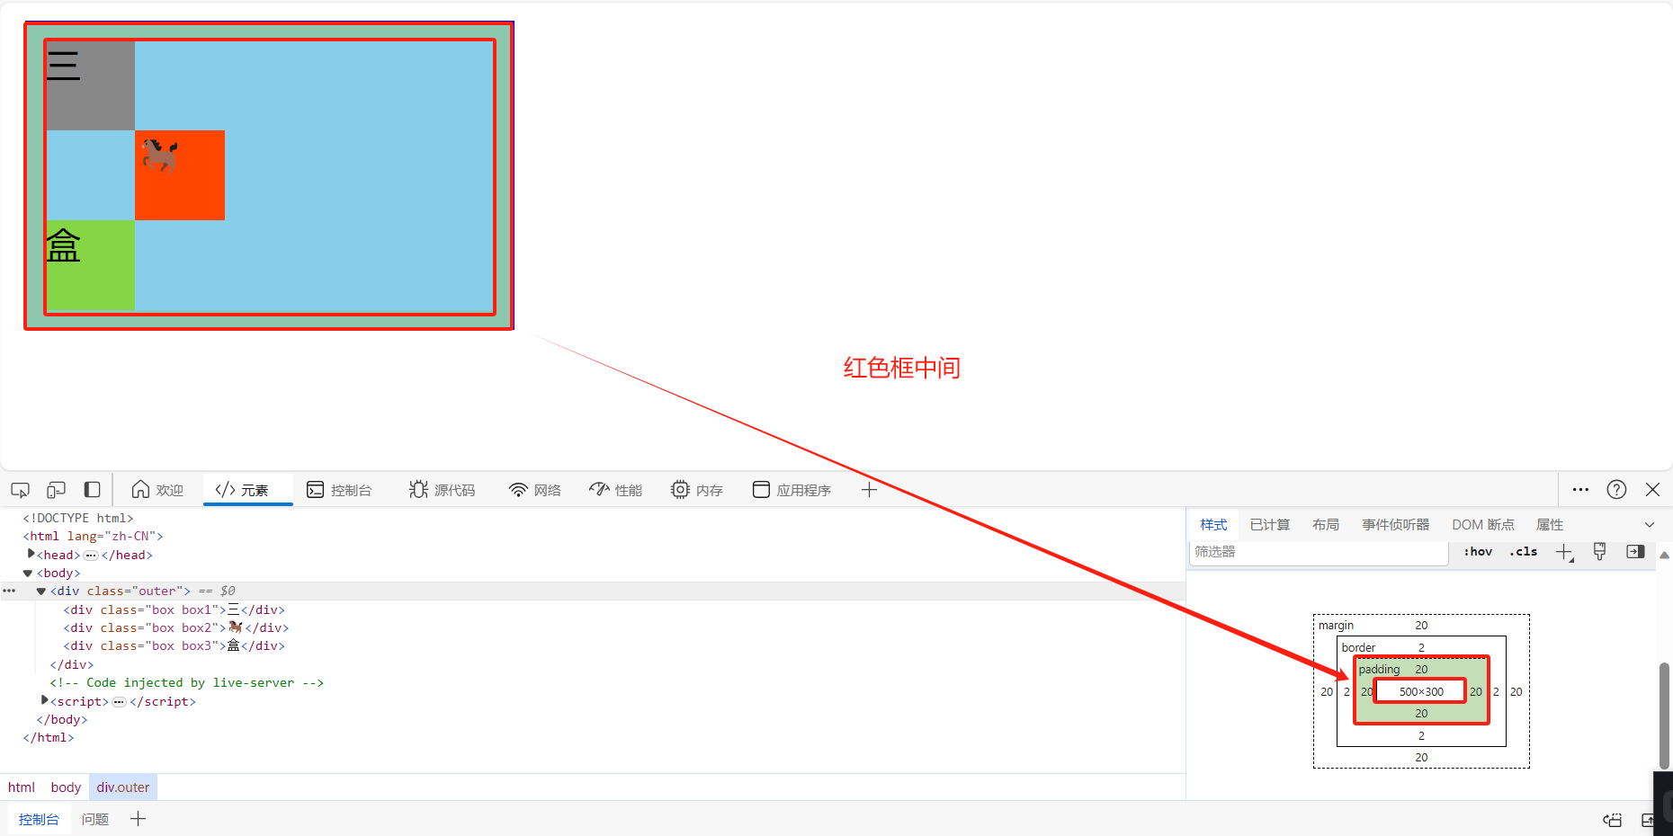
Task: Add a new style rule plus icon
Action: pyautogui.click(x=1565, y=552)
